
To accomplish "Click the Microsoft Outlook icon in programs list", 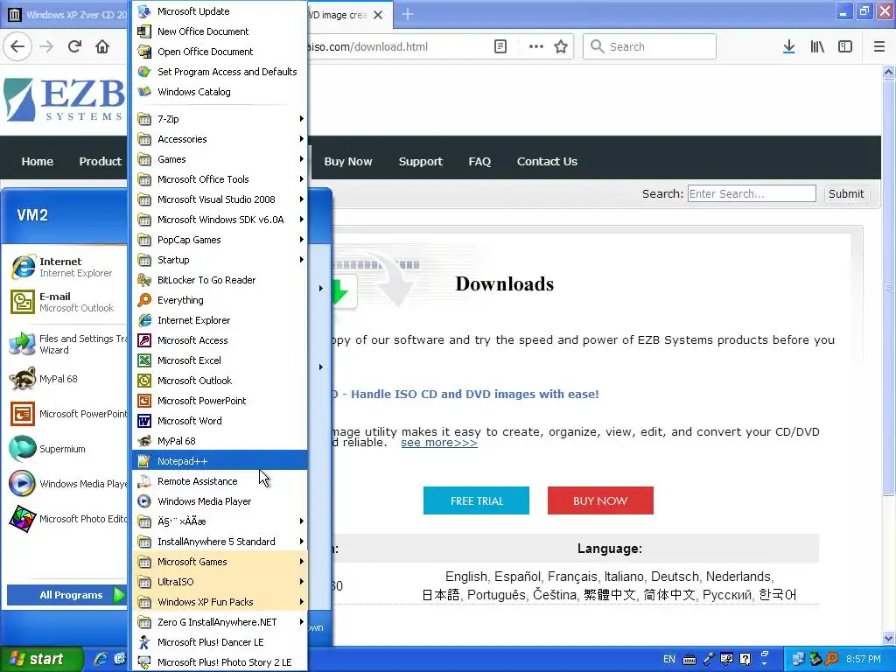I will pos(144,381).
